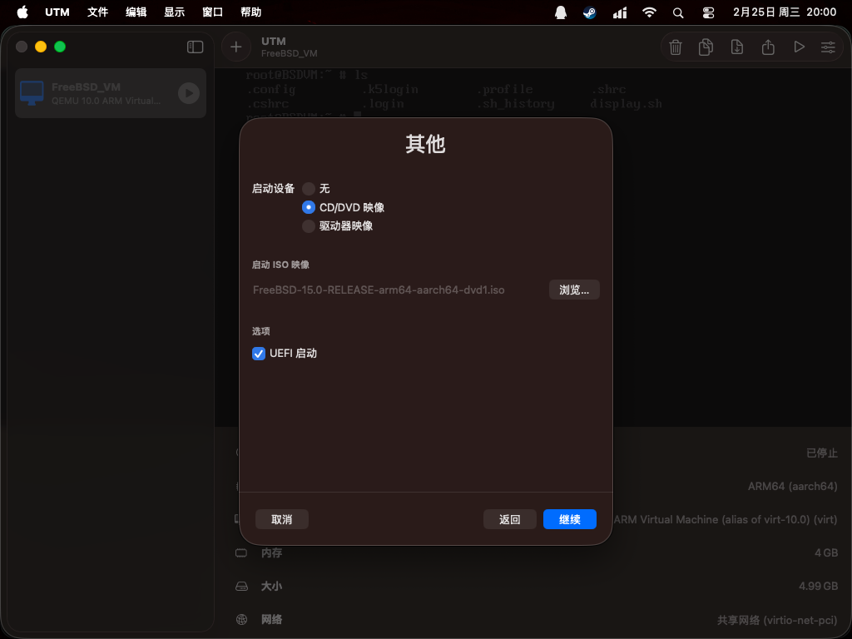852x639 pixels.
Task: Click the 大小 disk icon in details
Action: (x=241, y=587)
